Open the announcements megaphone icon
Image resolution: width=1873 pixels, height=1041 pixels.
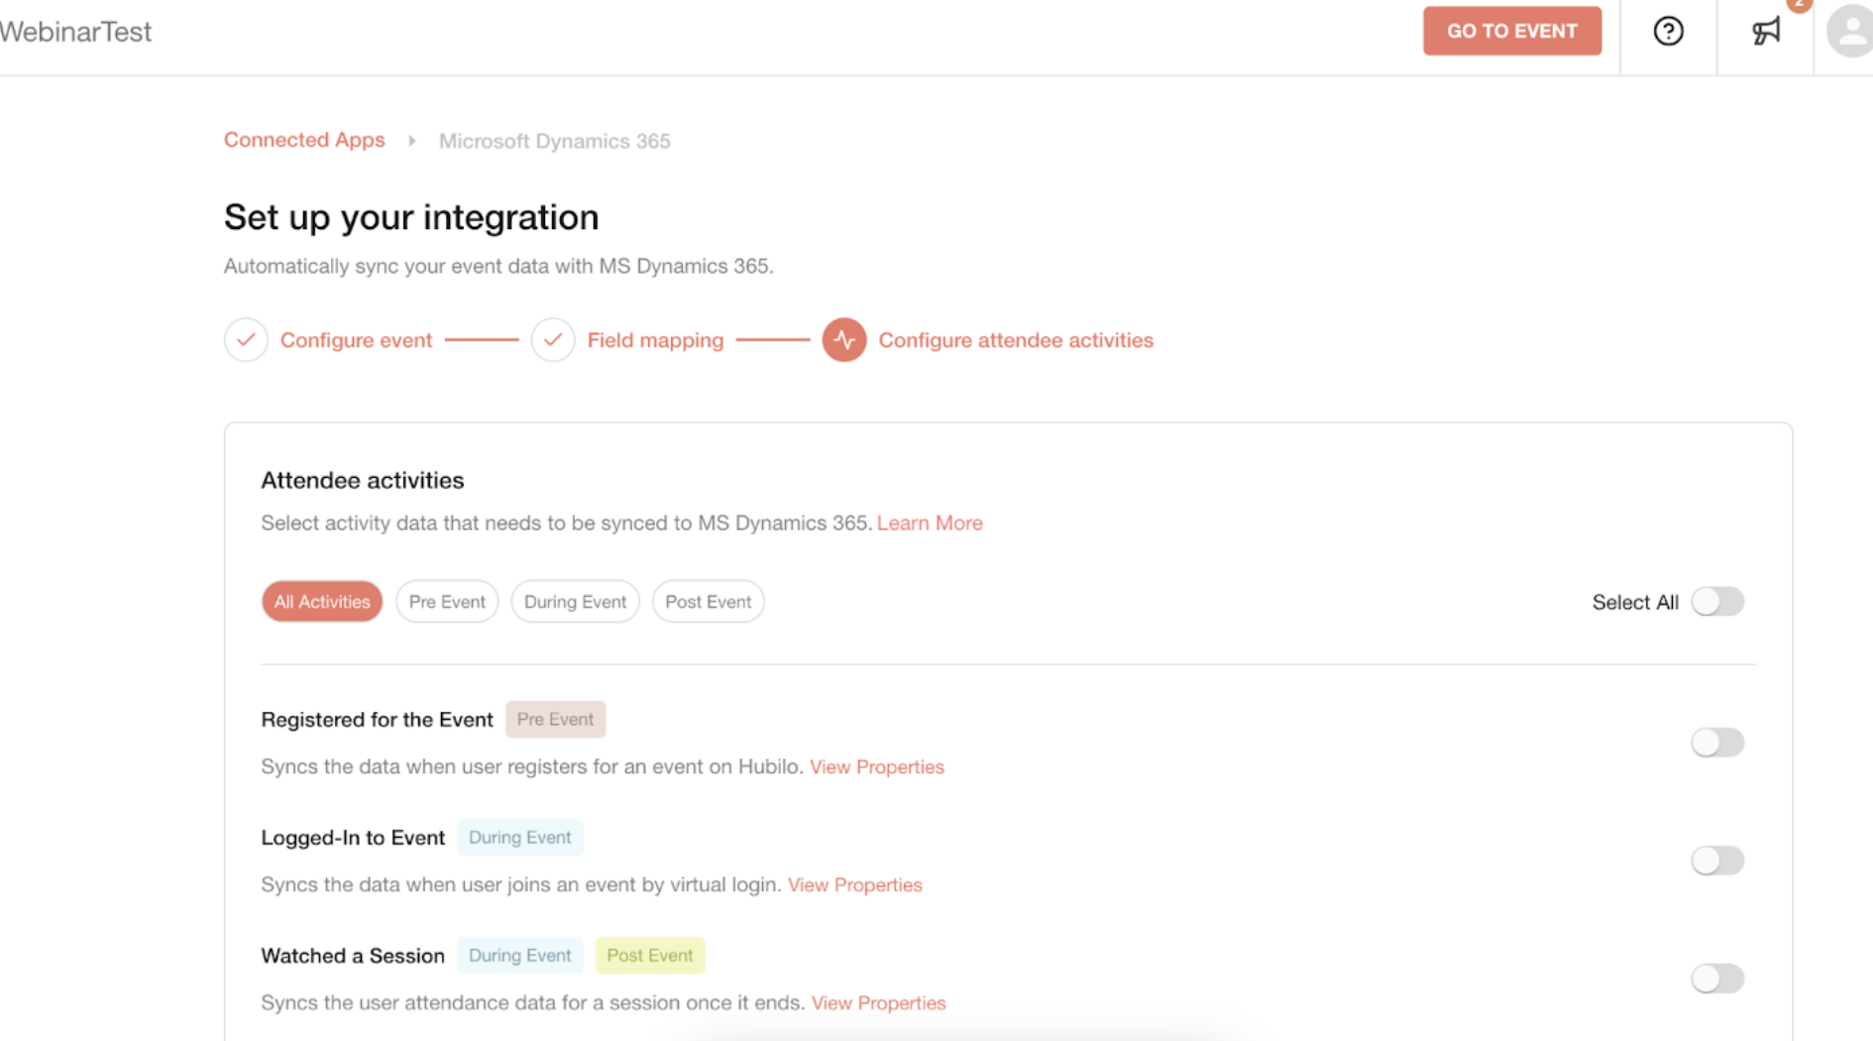click(x=1766, y=32)
